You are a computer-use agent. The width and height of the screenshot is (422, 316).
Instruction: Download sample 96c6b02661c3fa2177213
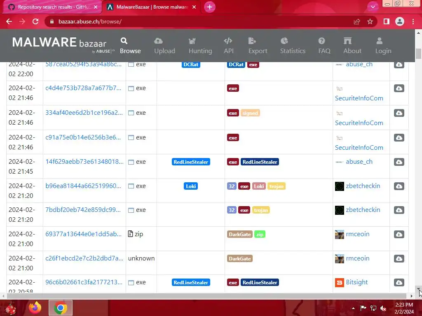pos(399,282)
